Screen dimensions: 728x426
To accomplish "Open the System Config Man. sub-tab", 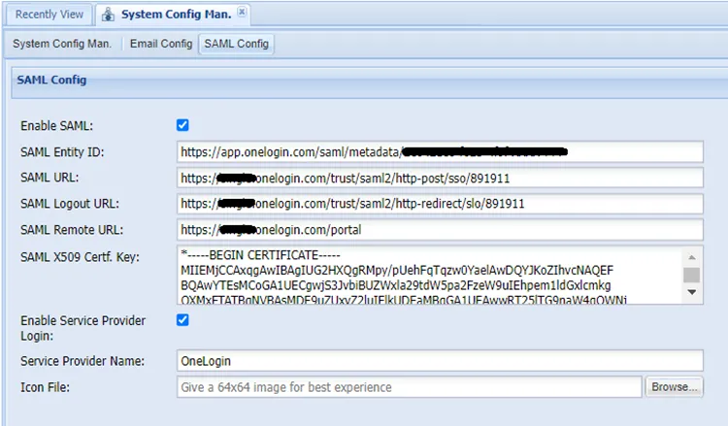I will click(62, 44).
